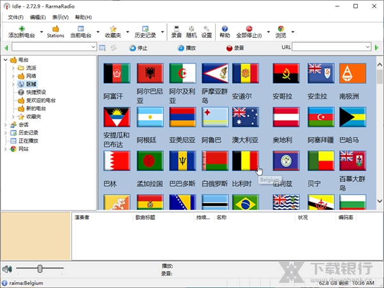The width and height of the screenshot is (384, 288).
Task: Select the Australia (澳大利亚) flag thumbnail
Action: click(246, 117)
